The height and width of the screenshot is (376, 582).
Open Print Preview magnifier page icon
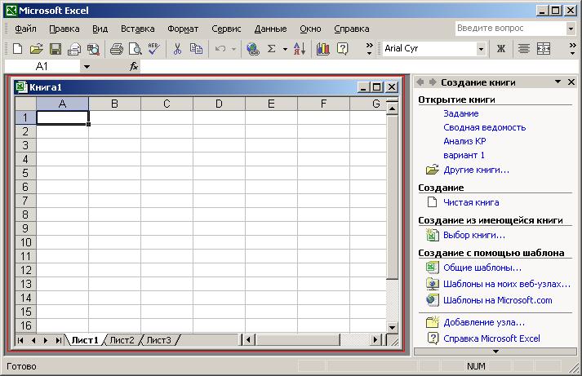pyautogui.click(x=136, y=49)
